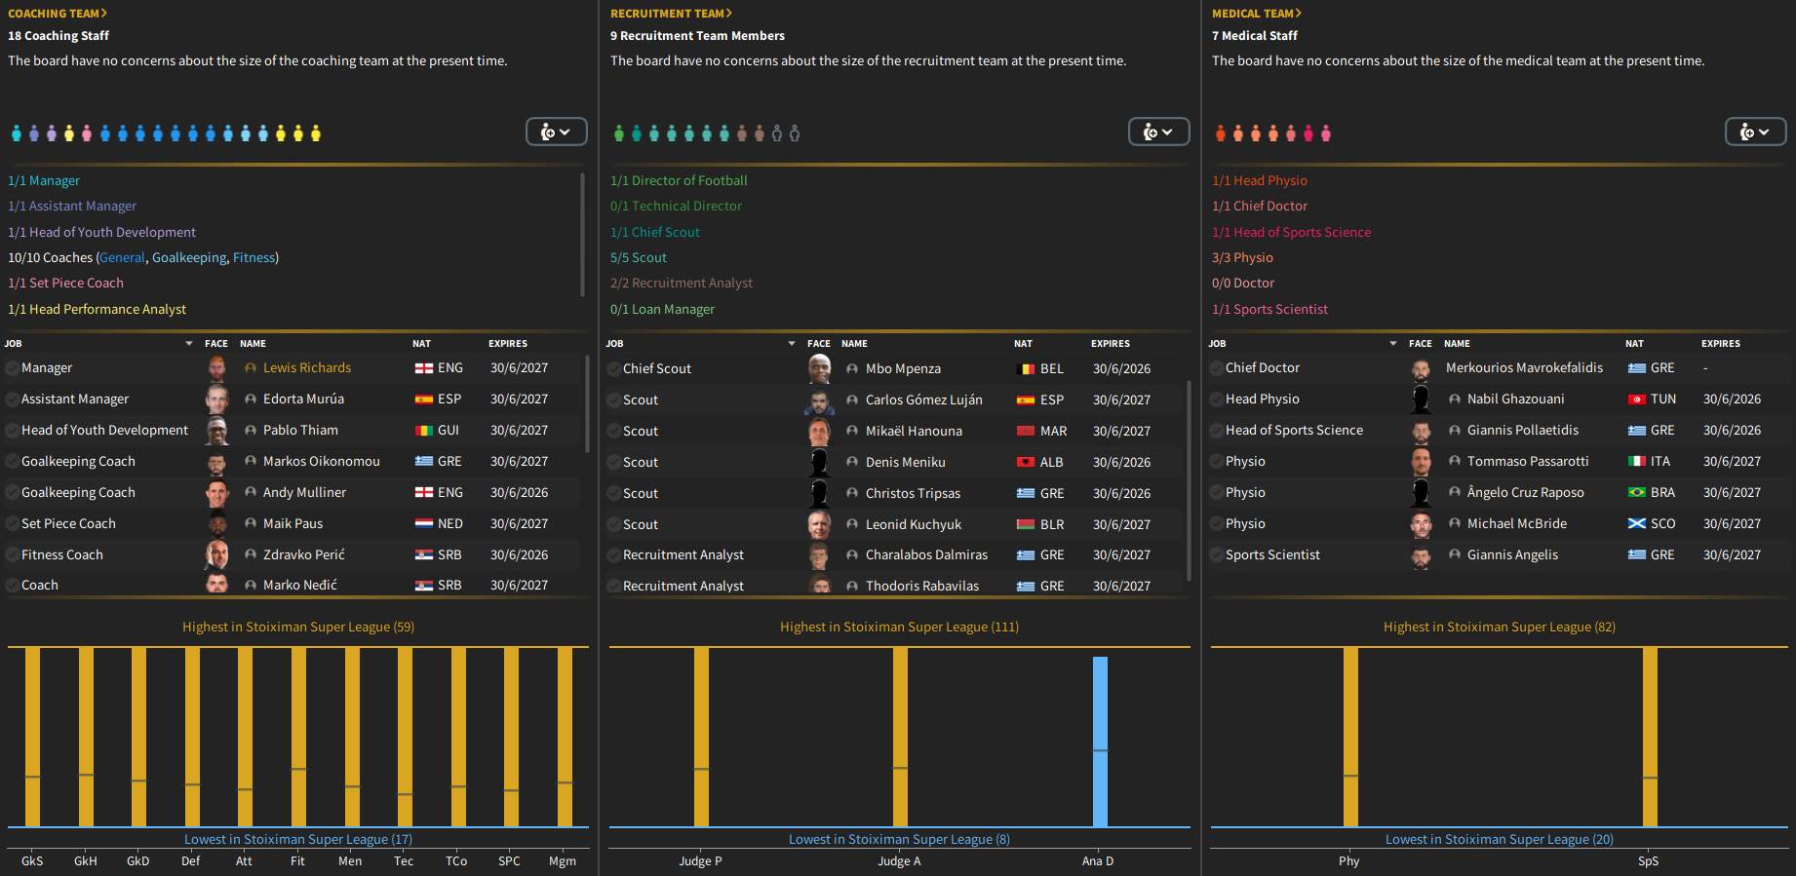This screenshot has width=1796, height=876.
Task: Open Lewis Richards' profile name link
Action: (x=307, y=368)
